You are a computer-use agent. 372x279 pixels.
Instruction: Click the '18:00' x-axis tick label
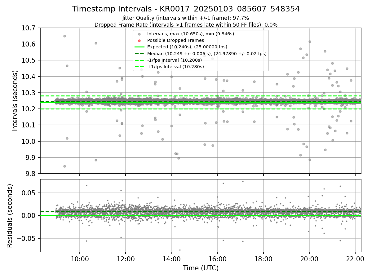point(263,259)
